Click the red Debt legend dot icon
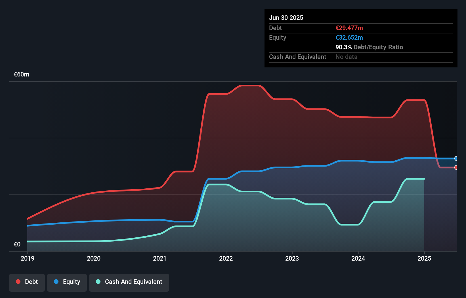Image resolution: width=466 pixels, height=298 pixels. [x=18, y=282]
